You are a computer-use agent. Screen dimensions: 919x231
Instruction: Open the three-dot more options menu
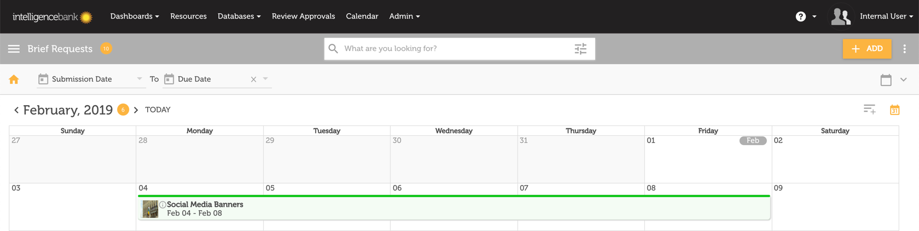coord(904,49)
